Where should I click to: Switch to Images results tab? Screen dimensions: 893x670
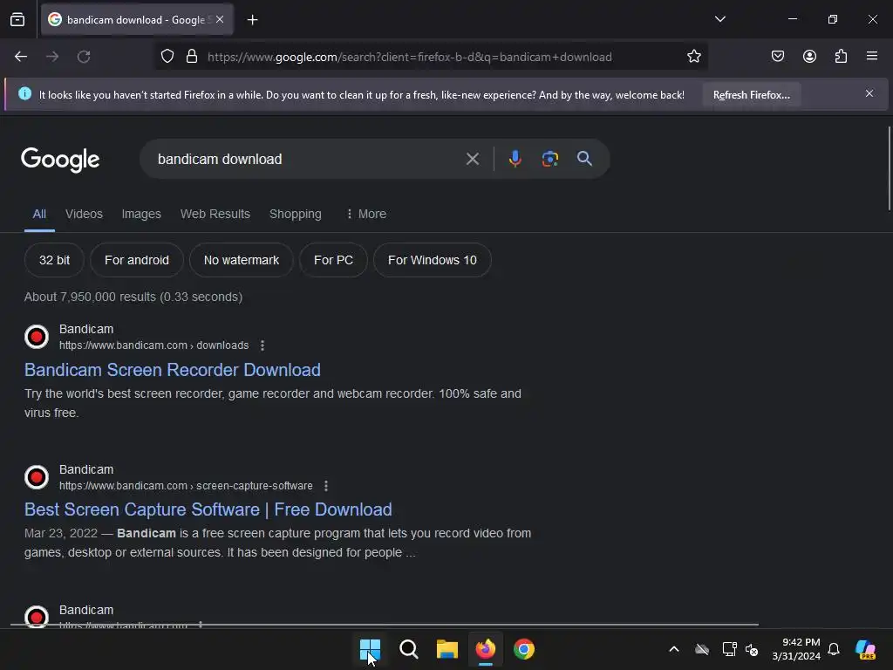click(141, 215)
